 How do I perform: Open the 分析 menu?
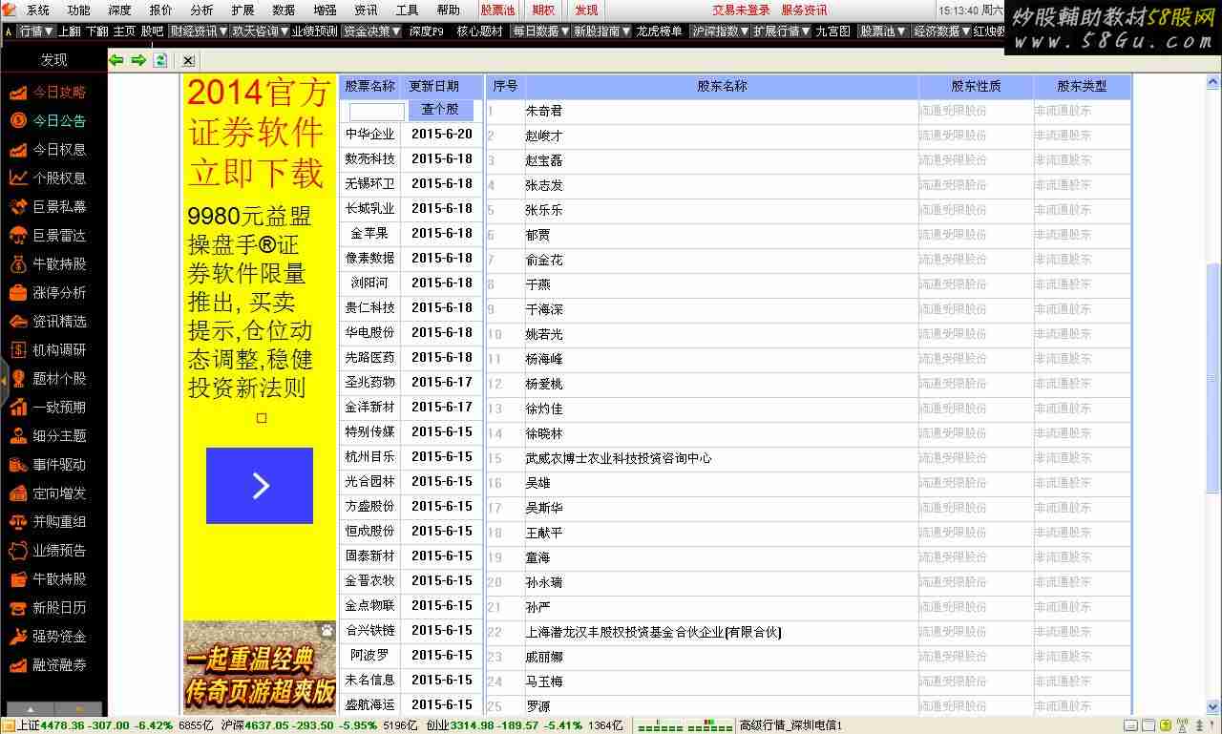[x=201, y=10]
